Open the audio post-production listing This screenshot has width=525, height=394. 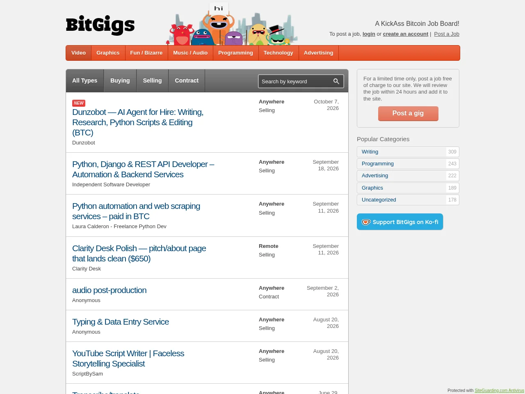109,290
